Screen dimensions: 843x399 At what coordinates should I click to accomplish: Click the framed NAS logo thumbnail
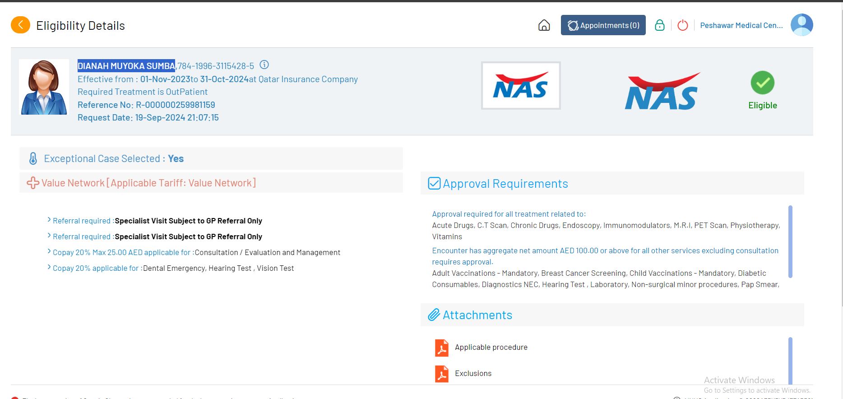(521, 86)
